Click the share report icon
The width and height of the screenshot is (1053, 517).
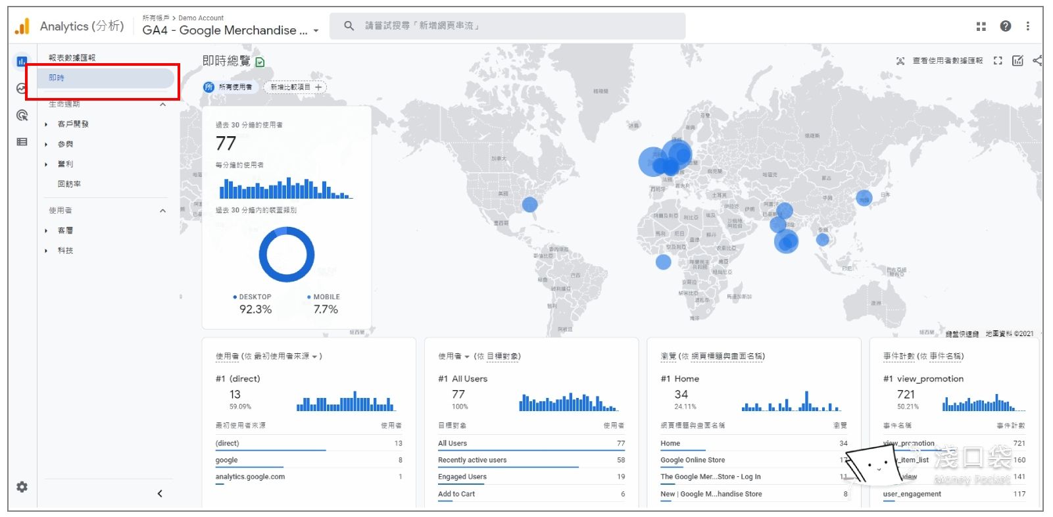[1037, 61]
